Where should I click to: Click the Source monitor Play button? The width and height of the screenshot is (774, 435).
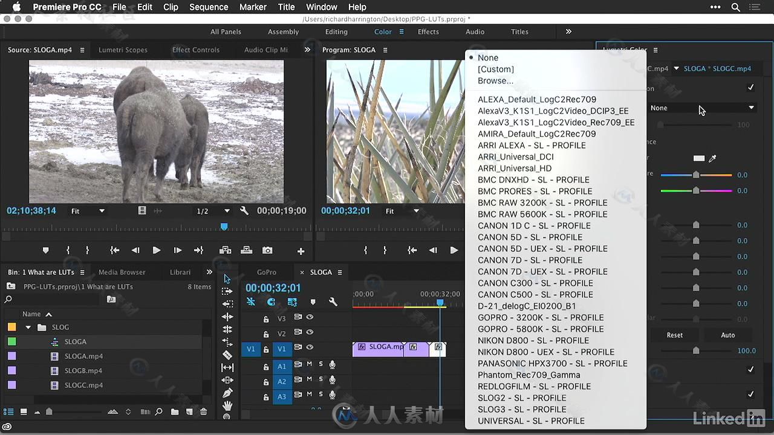pyautogui.click(x=156, y=250)
